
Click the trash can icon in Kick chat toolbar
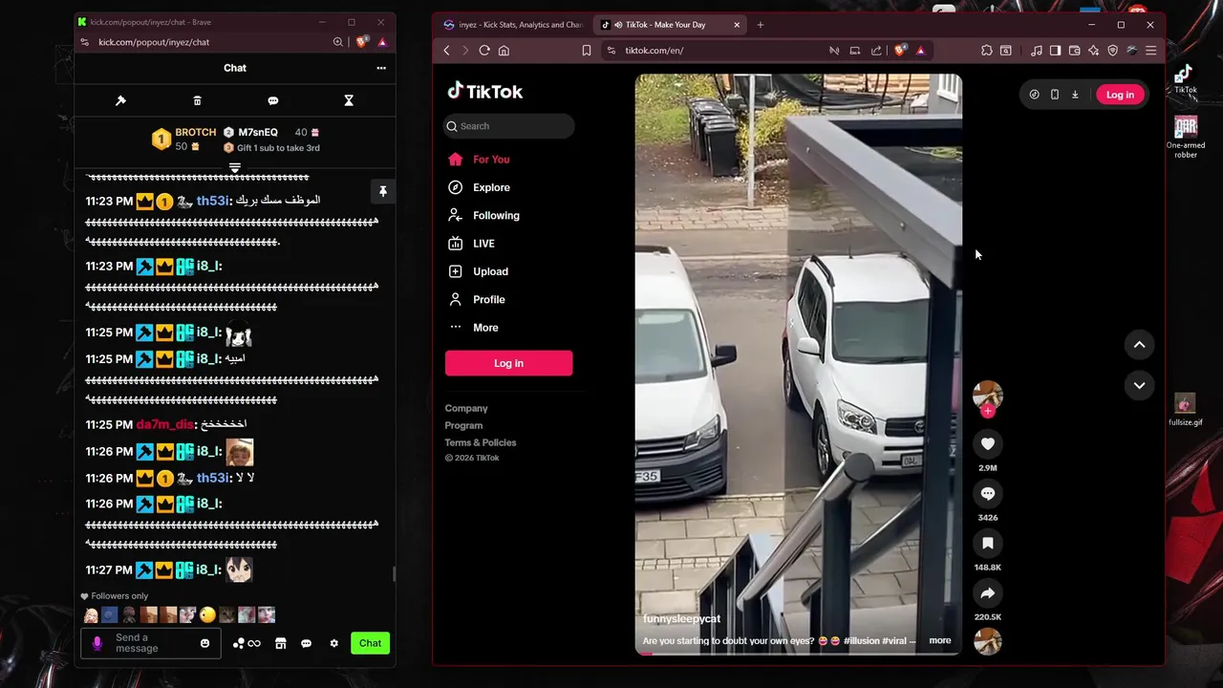[x=197, y=100]
